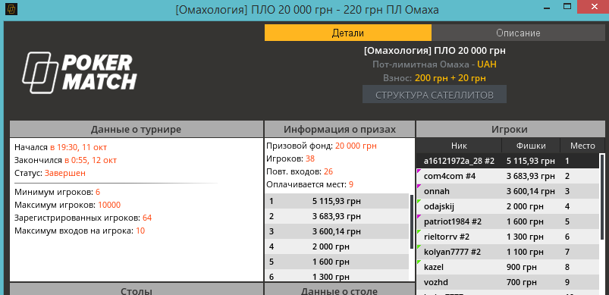Select player vozhd in list
This screenshot has height=295, width=609.
[x=507, y=282]
